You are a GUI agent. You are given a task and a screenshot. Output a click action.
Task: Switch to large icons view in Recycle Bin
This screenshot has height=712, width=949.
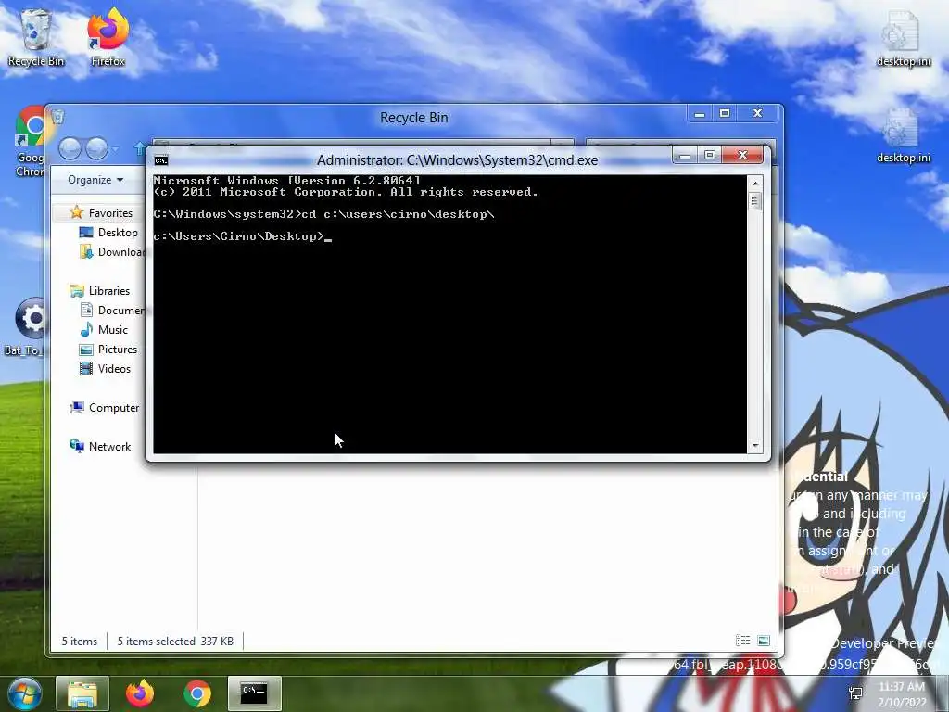point(764,641)
